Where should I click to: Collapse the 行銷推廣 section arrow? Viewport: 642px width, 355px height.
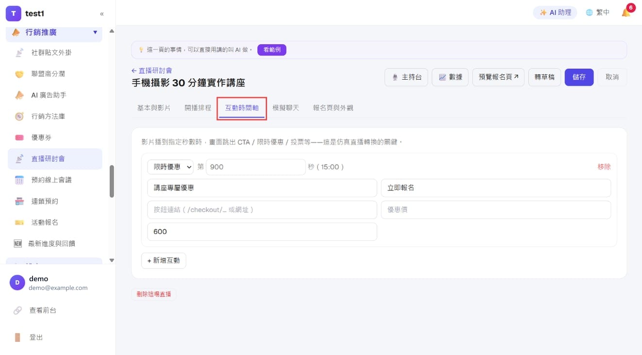point(95,33)
